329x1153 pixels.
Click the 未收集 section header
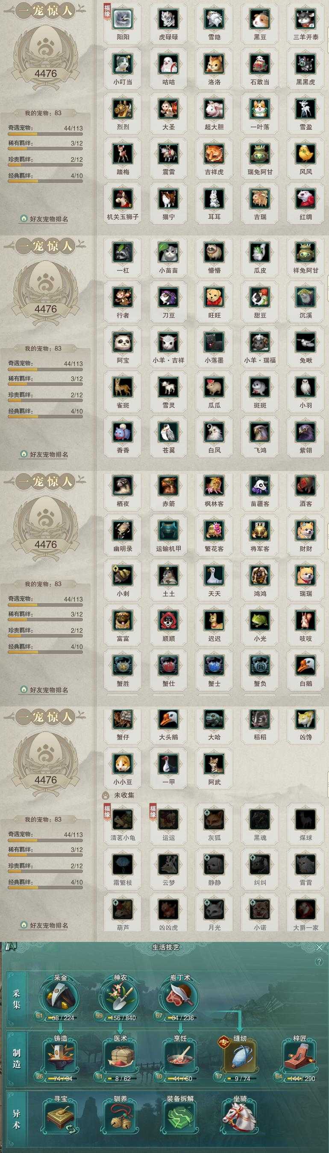[x=124, y=795]
